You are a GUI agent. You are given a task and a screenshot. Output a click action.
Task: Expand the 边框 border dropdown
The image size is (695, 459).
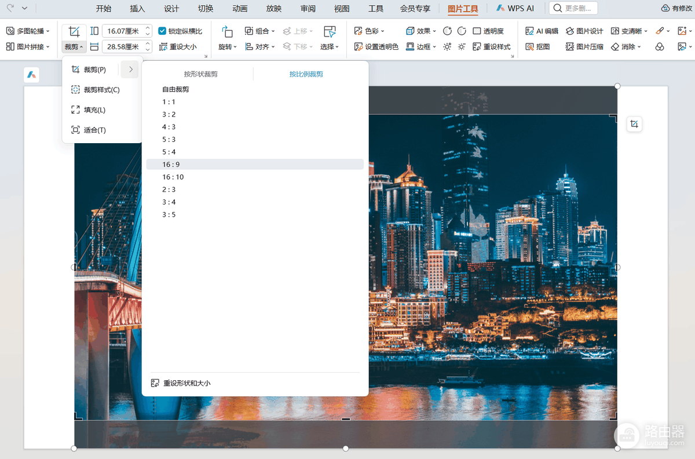point(421,46)
